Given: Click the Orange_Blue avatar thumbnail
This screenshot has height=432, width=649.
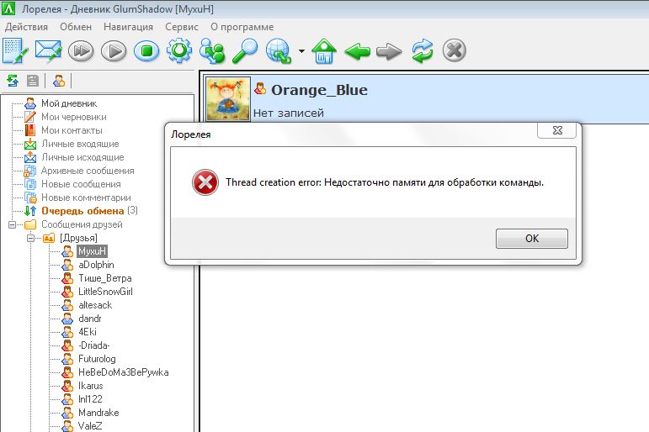Looking at the screenshot, I should click(227, 98).
